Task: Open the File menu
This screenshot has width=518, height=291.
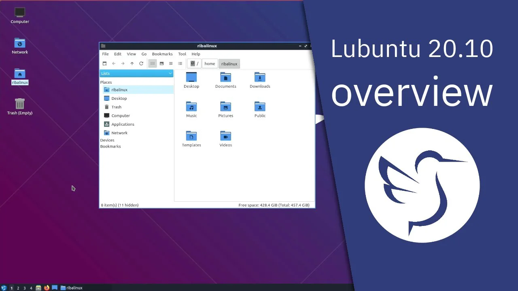Action: [105, 54]
